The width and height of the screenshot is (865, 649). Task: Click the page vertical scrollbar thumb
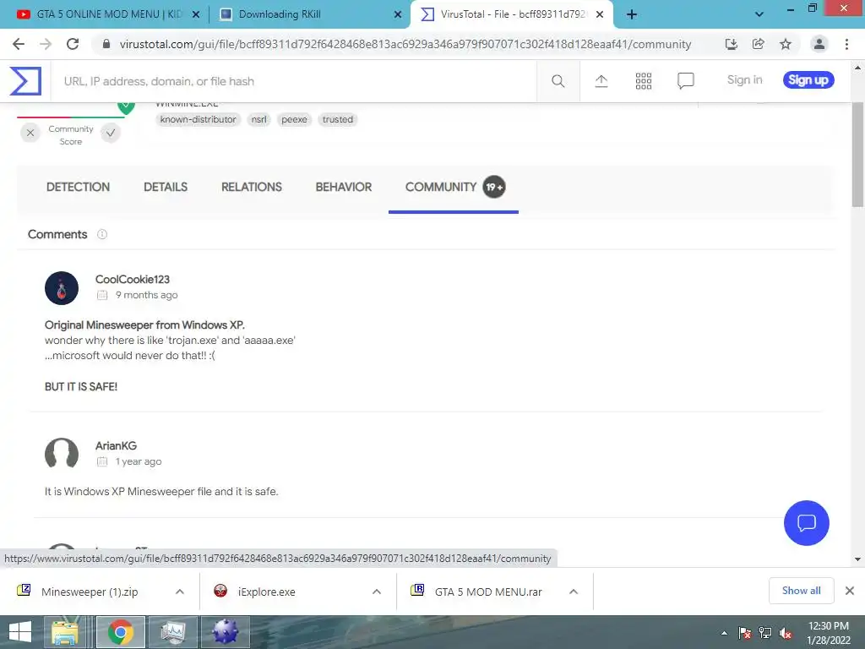[857, 155]
